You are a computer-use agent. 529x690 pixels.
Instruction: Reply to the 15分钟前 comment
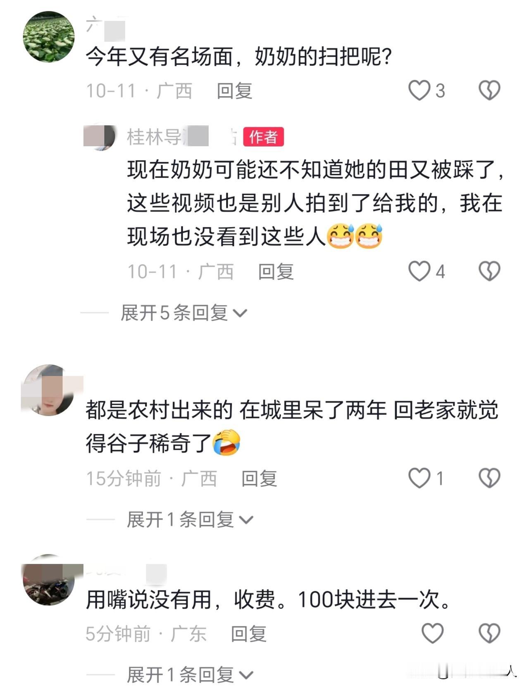pos(259,478)
